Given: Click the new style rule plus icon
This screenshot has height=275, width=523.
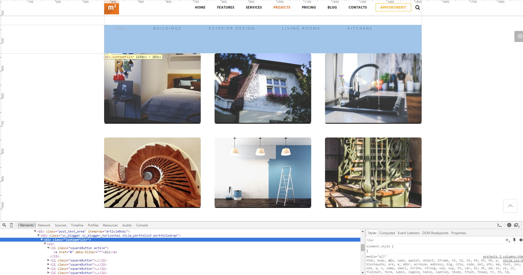Looking at the screenshot, I should tap(507, 240).
